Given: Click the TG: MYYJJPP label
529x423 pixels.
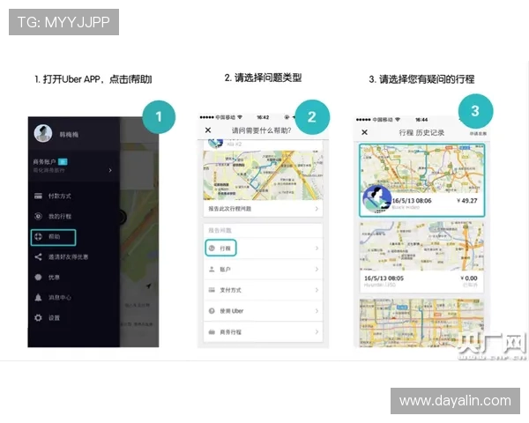Looking at the screenshot, I should point(63,22).
